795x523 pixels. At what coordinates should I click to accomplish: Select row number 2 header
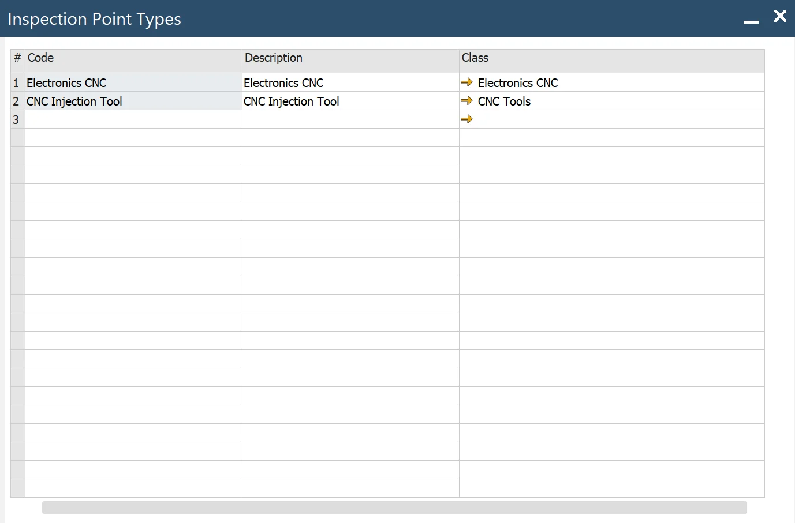(x=17, y=101)
